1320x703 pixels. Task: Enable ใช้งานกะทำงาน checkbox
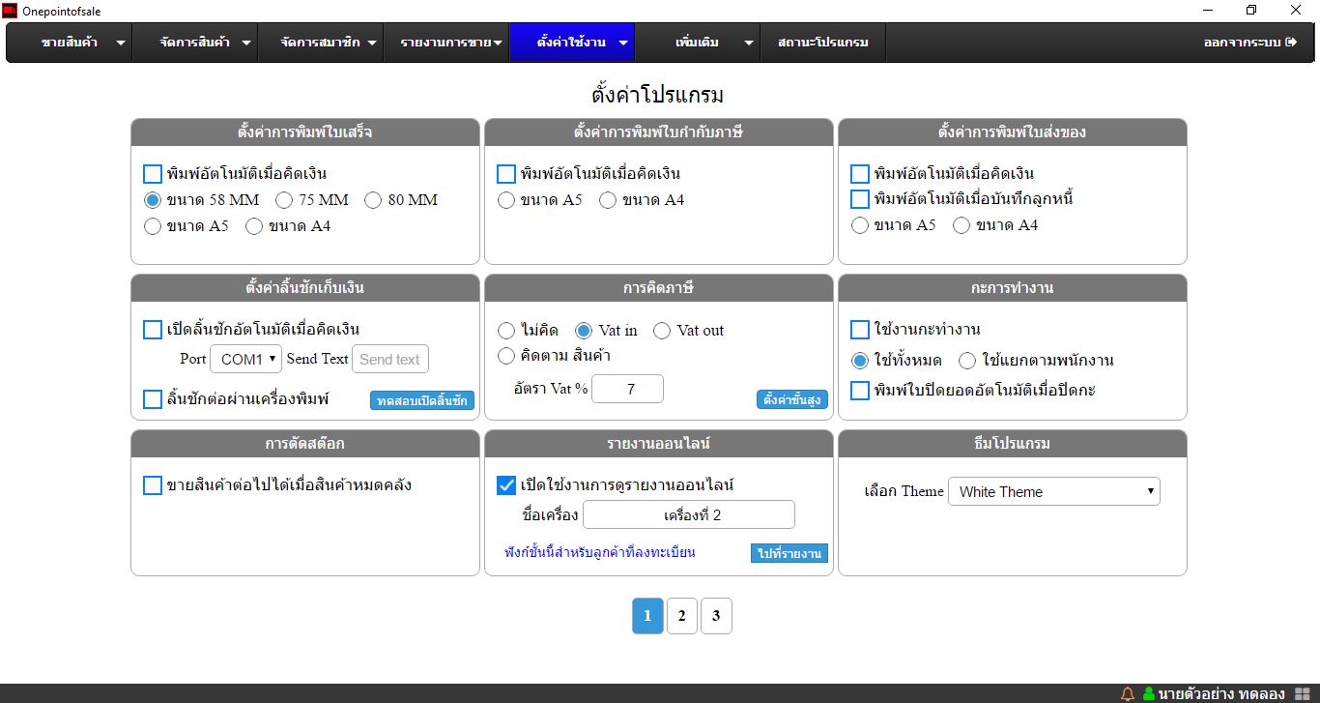click(x=860, y=330)
